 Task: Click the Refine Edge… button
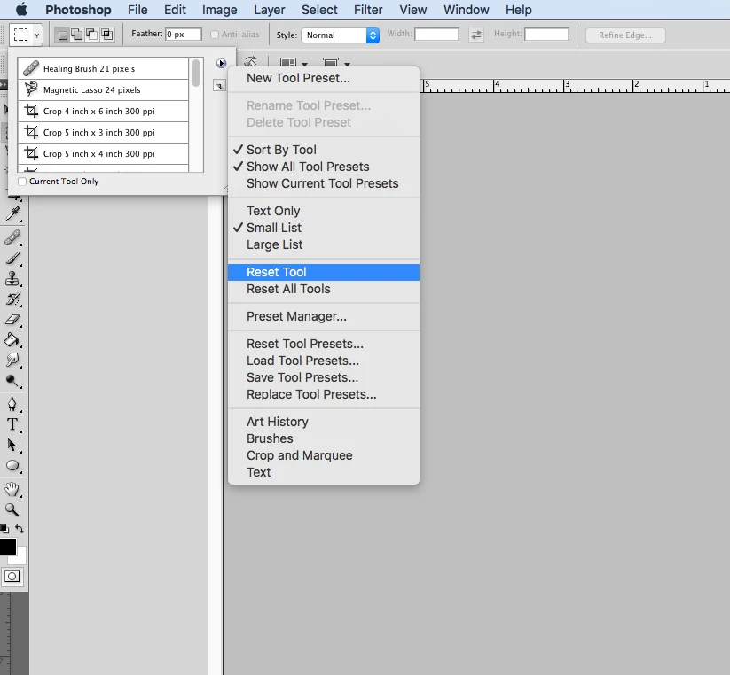(x=625, y=35)
